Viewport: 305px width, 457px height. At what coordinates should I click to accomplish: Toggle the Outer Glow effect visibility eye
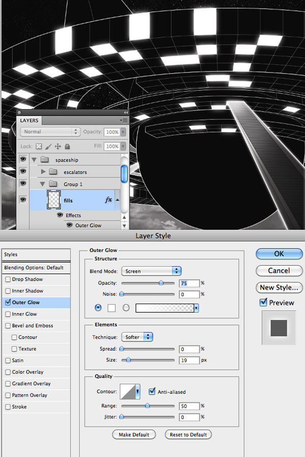(70, 225)
